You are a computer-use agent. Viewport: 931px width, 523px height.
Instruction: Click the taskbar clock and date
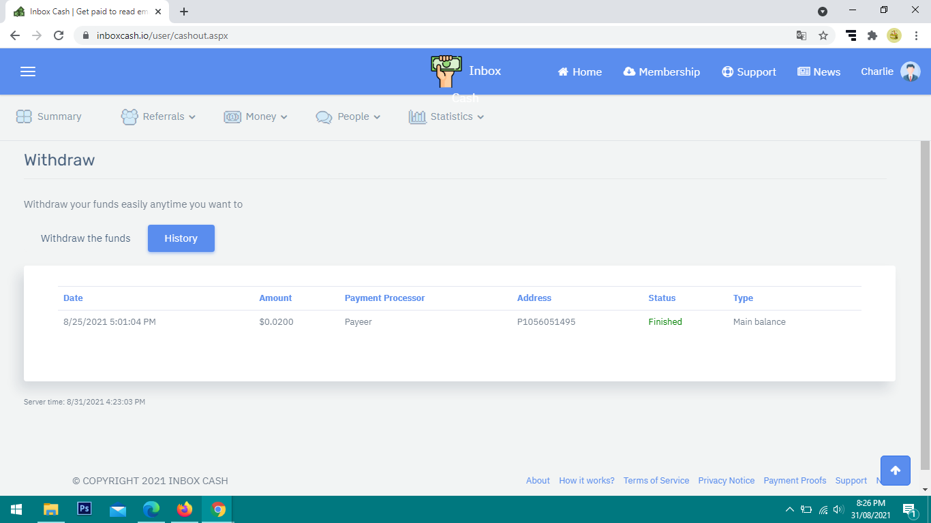pos(870,509)
